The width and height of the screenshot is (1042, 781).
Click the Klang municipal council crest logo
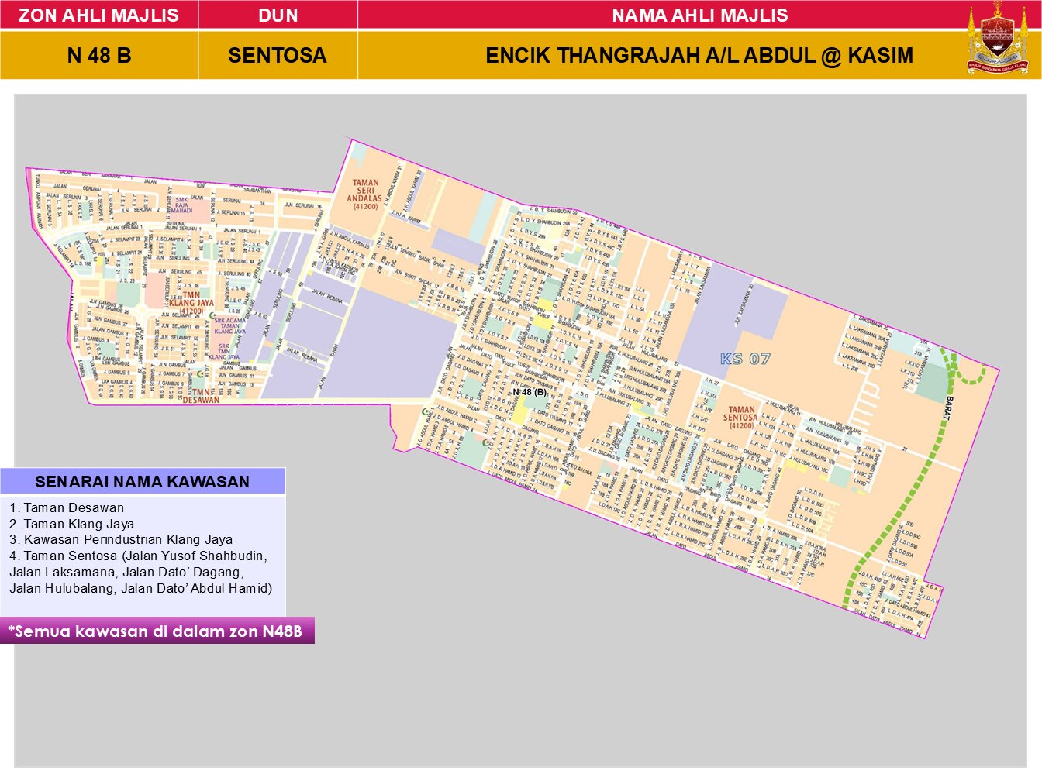[997, 39]
